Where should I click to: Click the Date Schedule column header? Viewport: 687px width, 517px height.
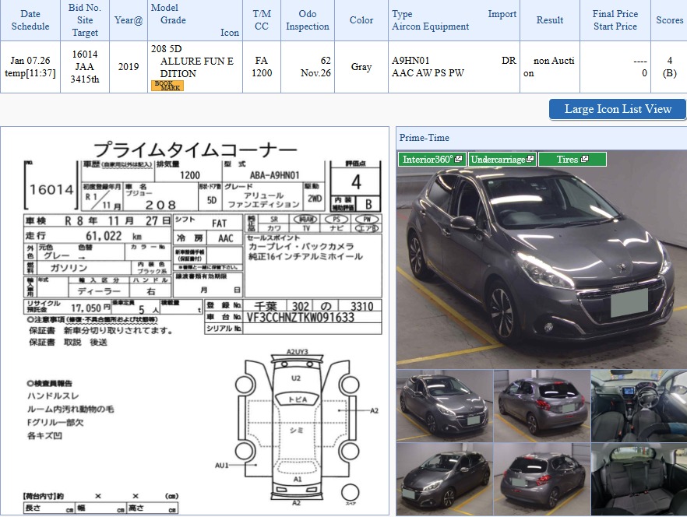[x=30, y=20]
